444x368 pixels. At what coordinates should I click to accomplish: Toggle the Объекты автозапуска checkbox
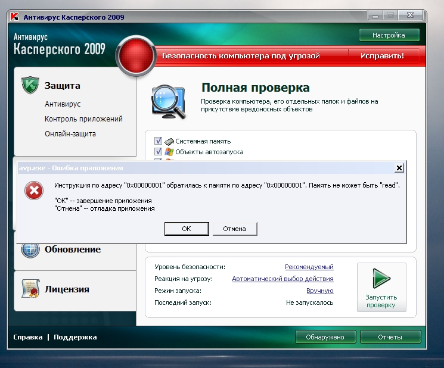(158, 151)
